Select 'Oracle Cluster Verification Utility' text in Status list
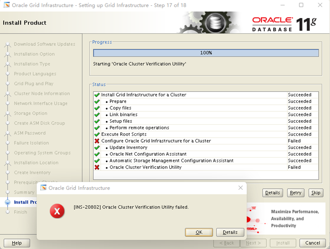This screenshot has width=330, height=249. click(x=145, y=167)
